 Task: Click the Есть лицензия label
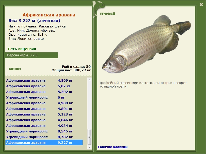(22, 49)
